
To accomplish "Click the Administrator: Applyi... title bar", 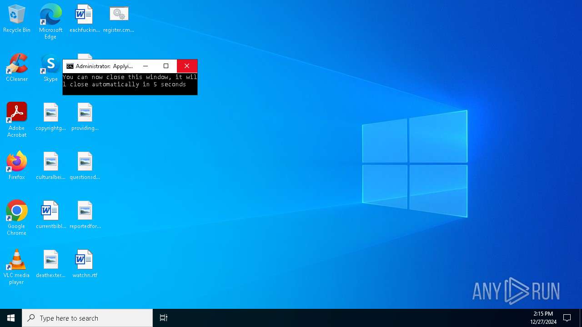I will tap(104, 66).
